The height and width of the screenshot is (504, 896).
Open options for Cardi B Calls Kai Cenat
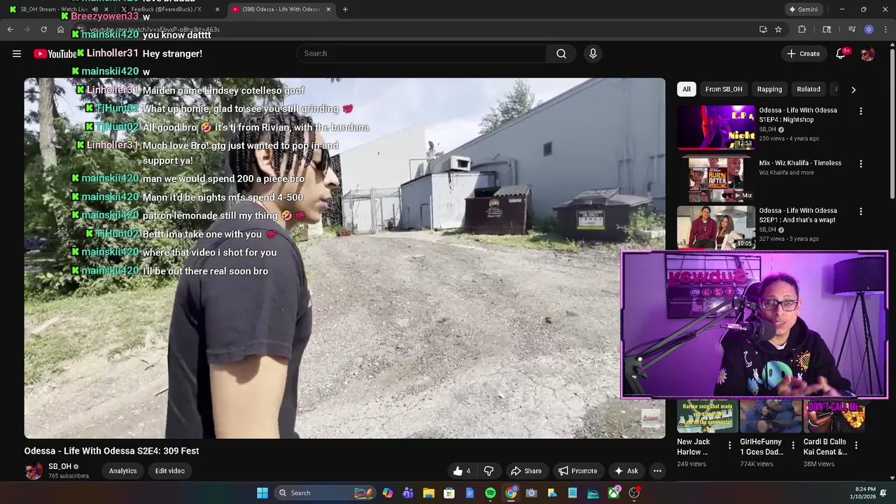[856, 445]
